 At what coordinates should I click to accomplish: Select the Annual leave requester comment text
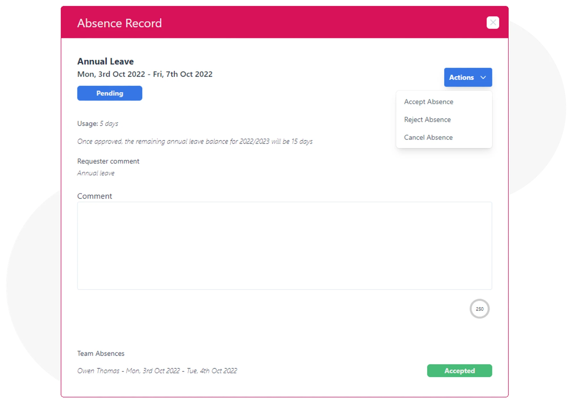coord(95,173)
